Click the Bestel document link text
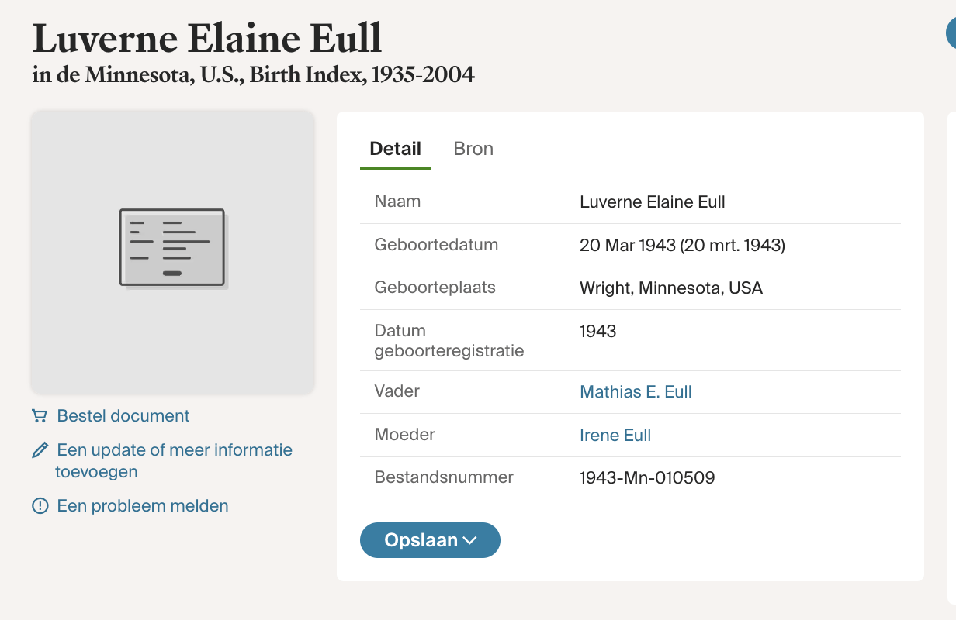 [x=123, y=416]
